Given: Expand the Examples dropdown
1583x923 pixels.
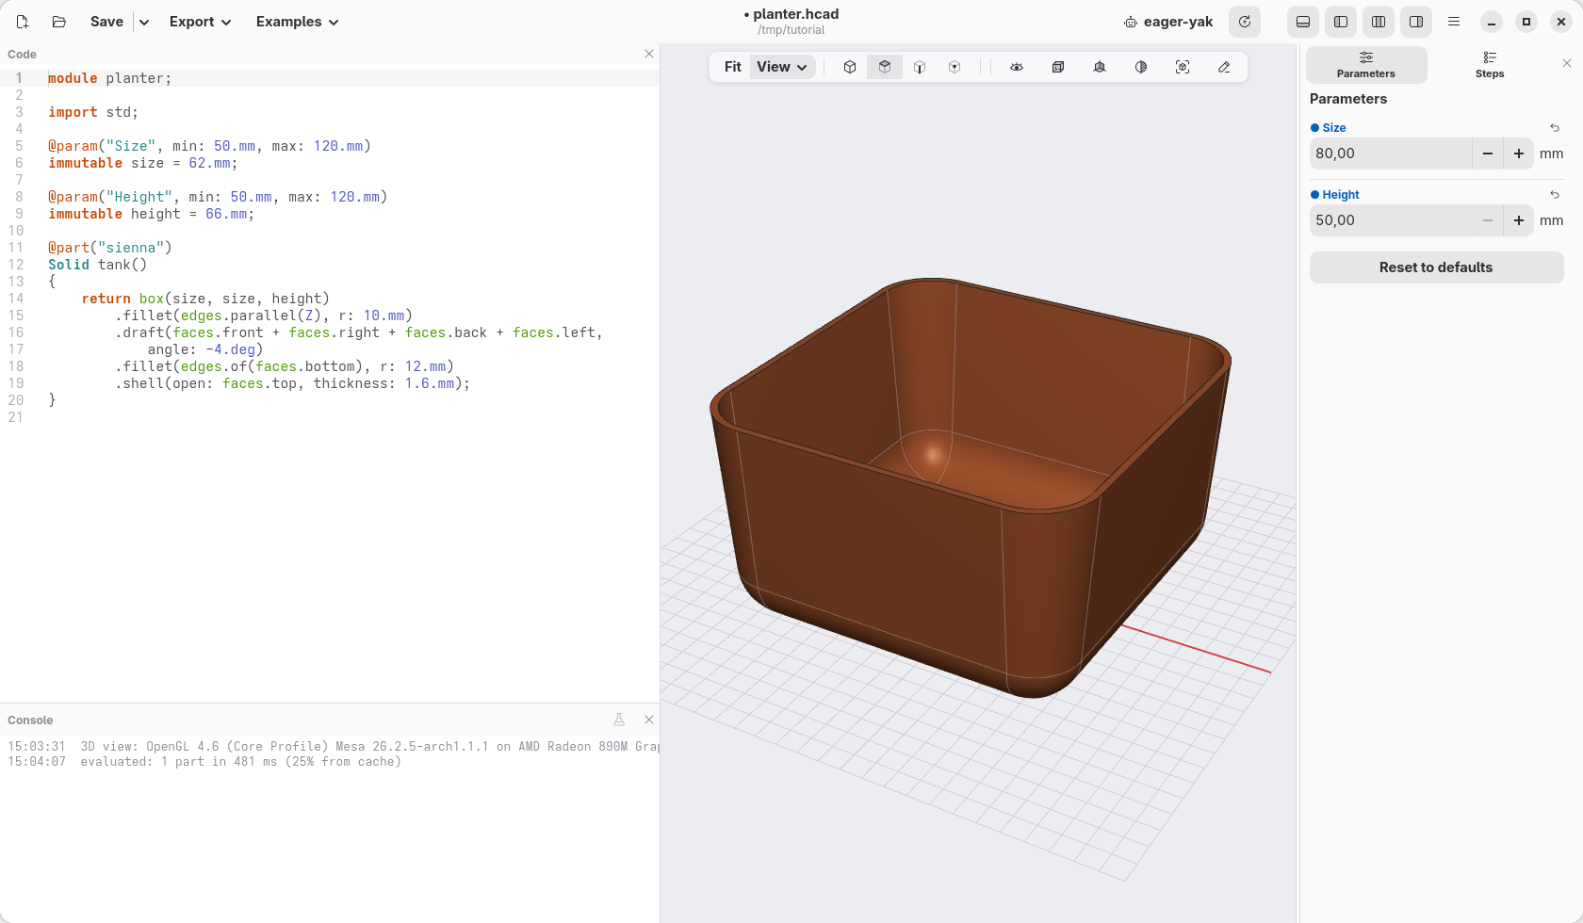Looking at the screenshot, I should tap(297, 22).
